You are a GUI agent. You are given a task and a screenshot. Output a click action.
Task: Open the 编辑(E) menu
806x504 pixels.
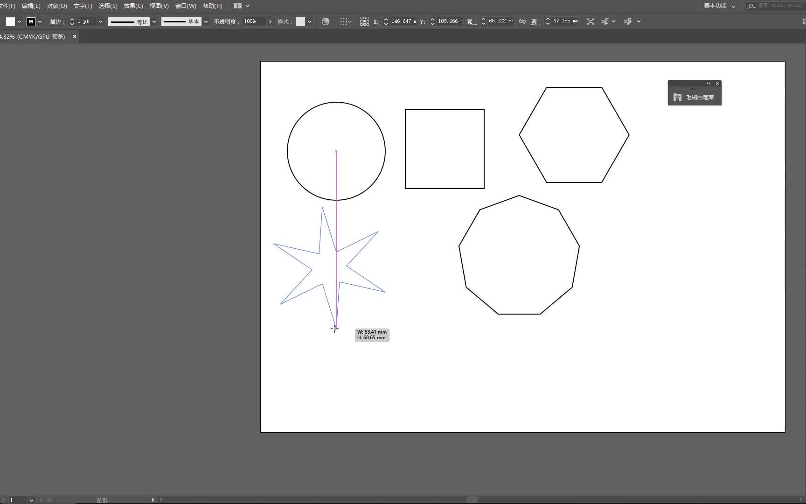click(x=31, y=6)
